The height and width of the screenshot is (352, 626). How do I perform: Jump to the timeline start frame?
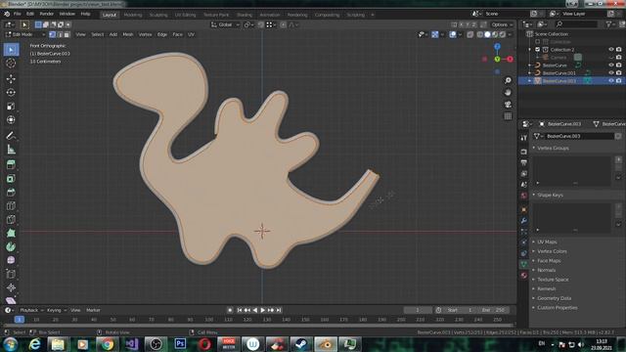click(239, 310)
